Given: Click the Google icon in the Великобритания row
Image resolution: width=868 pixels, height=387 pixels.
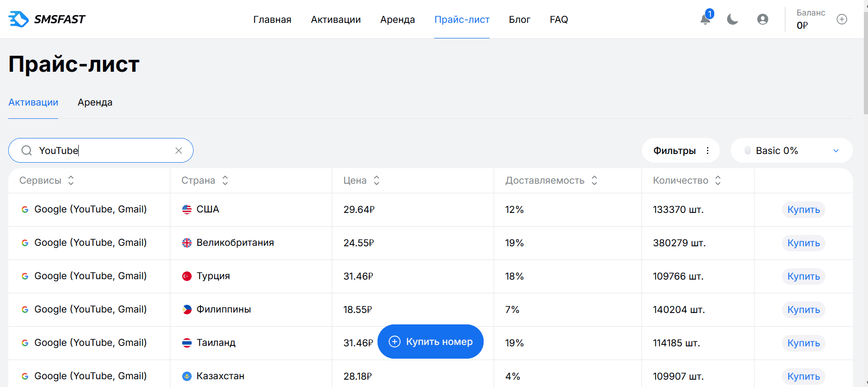Looking at the screenshot, I should pyautogui.click(x=25, y=243).
